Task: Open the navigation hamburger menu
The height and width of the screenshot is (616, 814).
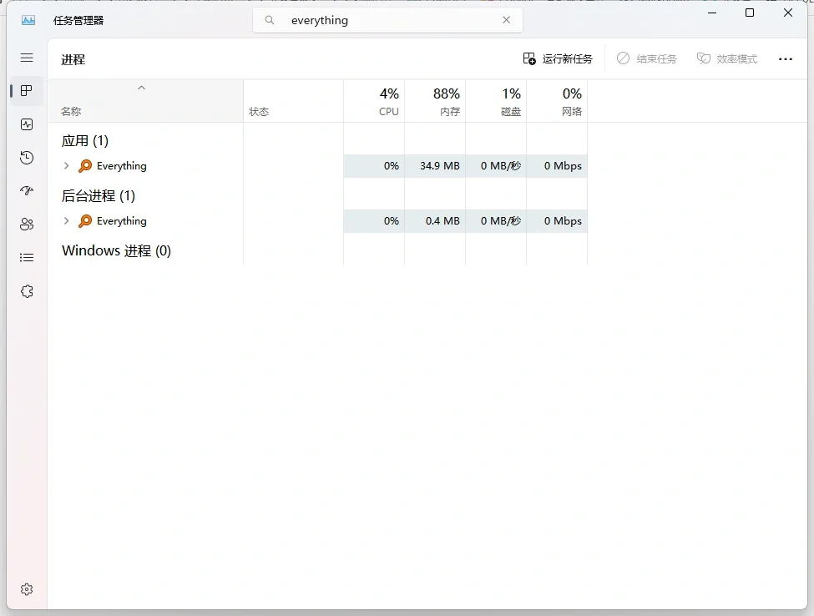Action: [26, 57]
